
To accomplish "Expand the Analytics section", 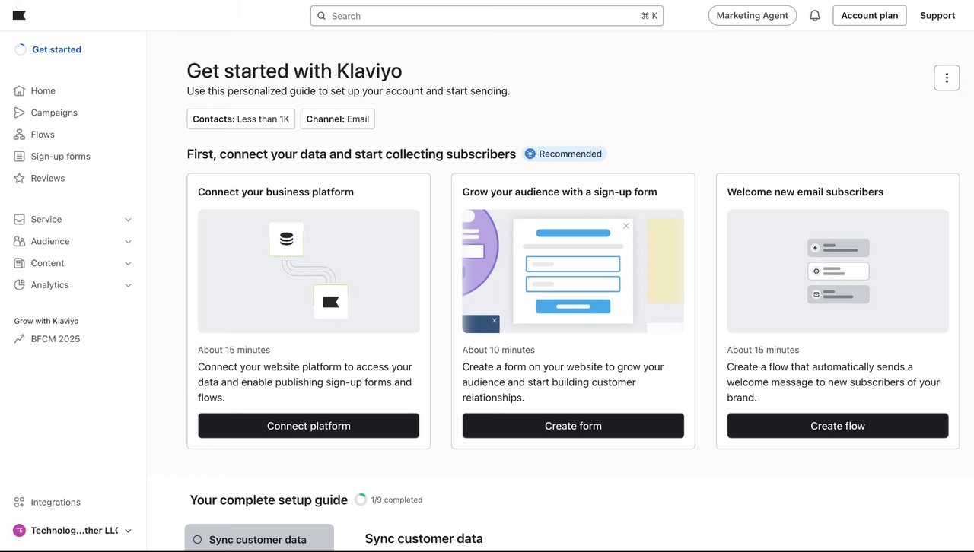I will click(128, 285).
